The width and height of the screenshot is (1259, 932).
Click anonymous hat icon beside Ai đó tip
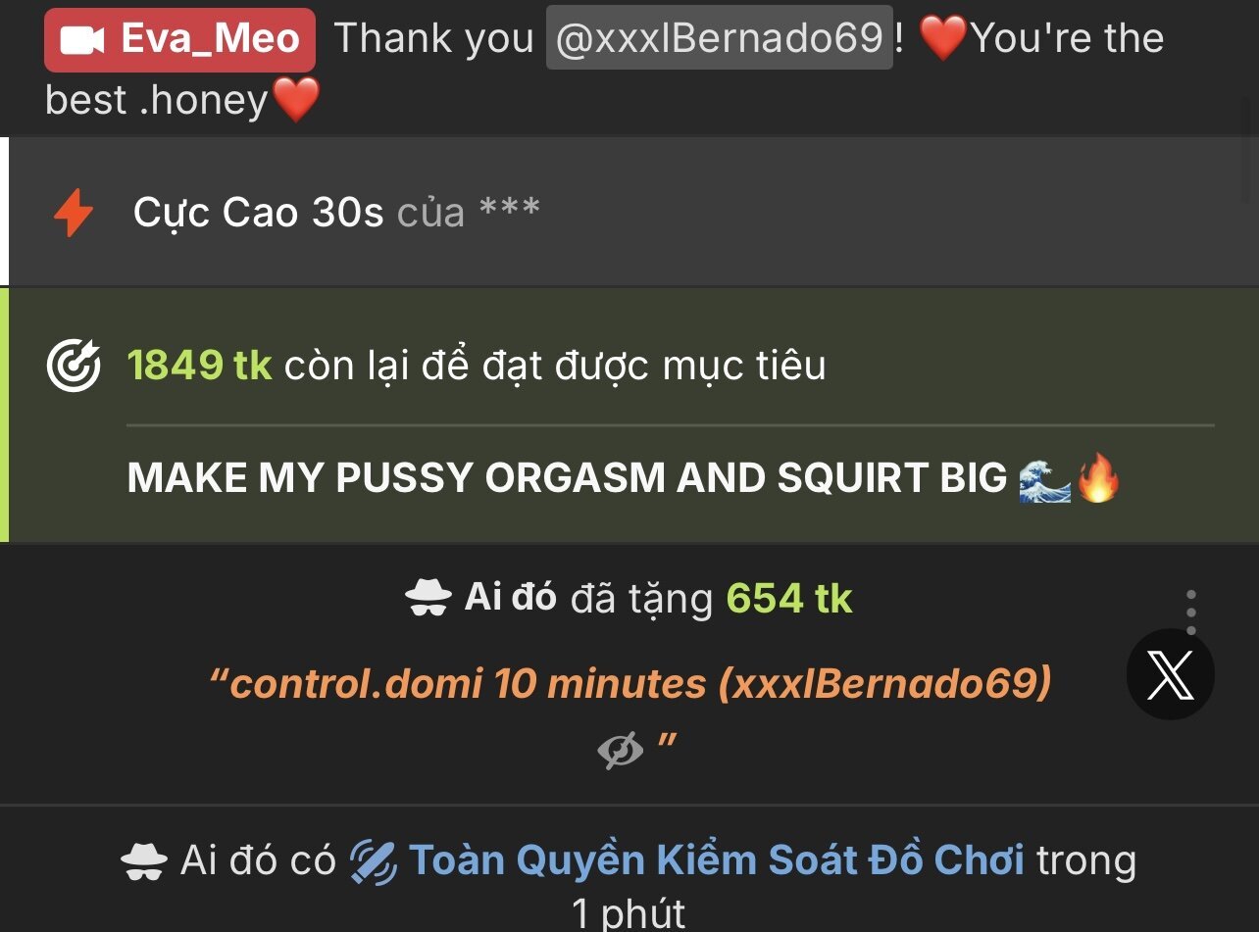point(428,598)
